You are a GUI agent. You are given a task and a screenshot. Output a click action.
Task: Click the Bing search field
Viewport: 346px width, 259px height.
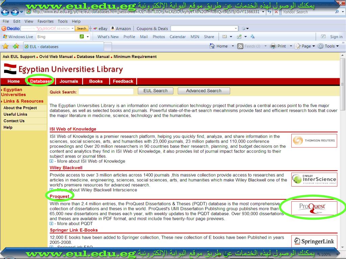(x=57, y=36)
